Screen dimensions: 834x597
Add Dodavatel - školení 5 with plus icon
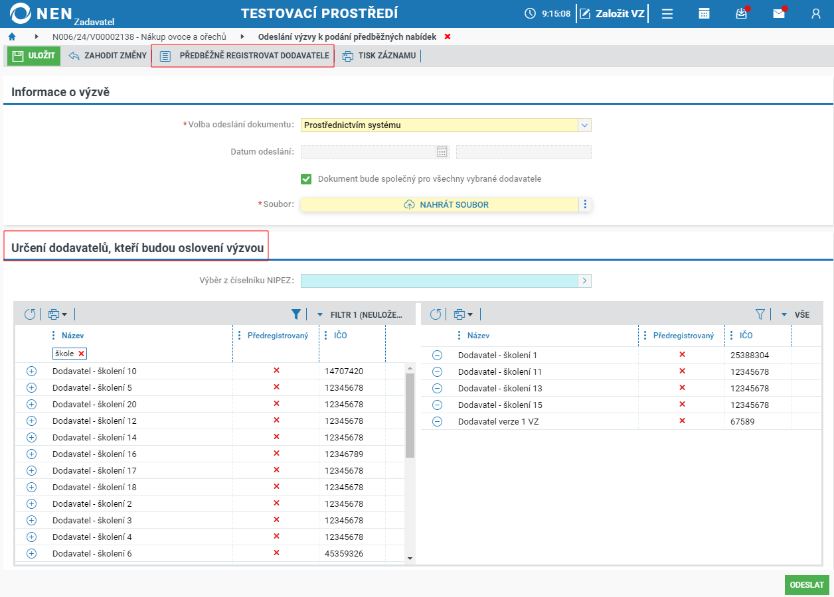click(31, 387)
